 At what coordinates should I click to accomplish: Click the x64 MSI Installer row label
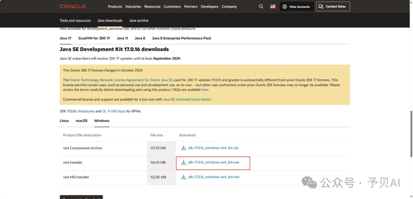[76, 177]
